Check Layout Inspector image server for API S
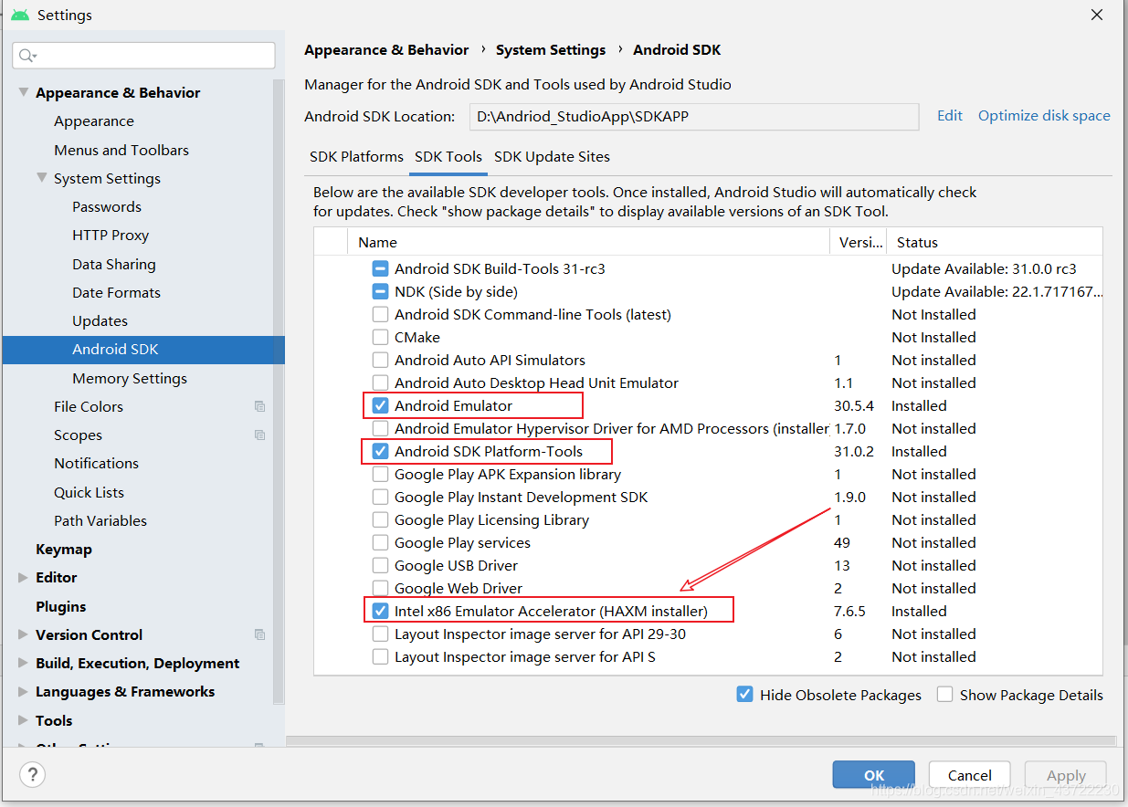 (380, 656)
